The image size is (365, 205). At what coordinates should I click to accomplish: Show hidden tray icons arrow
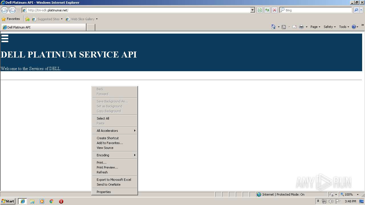[318, 201]
